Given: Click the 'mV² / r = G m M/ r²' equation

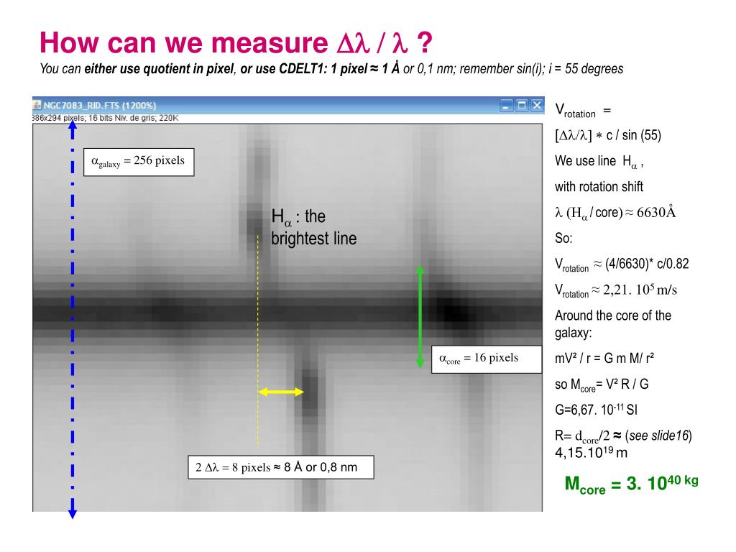Looking at the screenshot, I should click(604, 358).
